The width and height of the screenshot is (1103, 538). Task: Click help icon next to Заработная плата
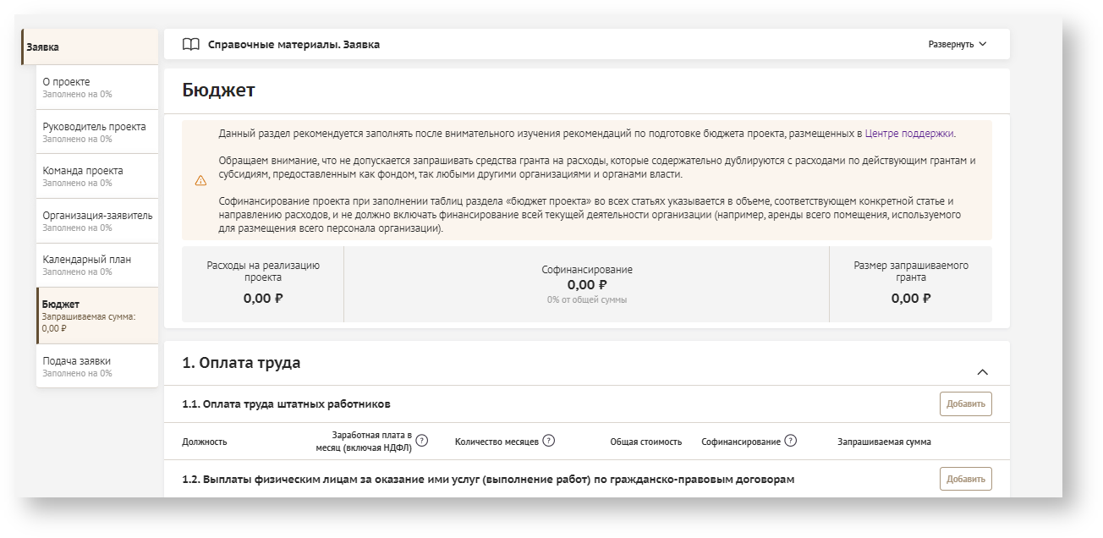click(x=422, y=441)
